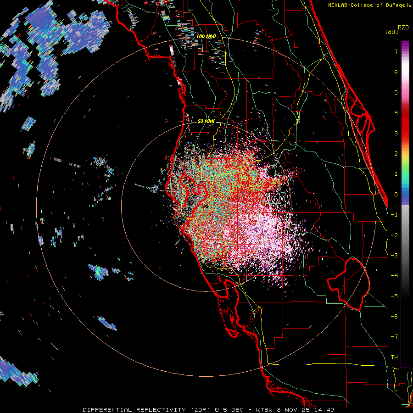Select the 7 value on color scale
This screenshot has width=413, height=413.
click(x=396, y=51)
